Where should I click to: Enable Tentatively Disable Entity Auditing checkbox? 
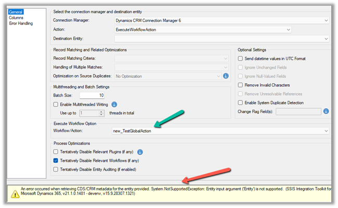point(56,170)
